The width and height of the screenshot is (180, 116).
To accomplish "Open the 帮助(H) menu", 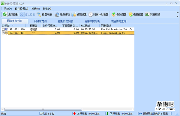I will coord(47,9).
